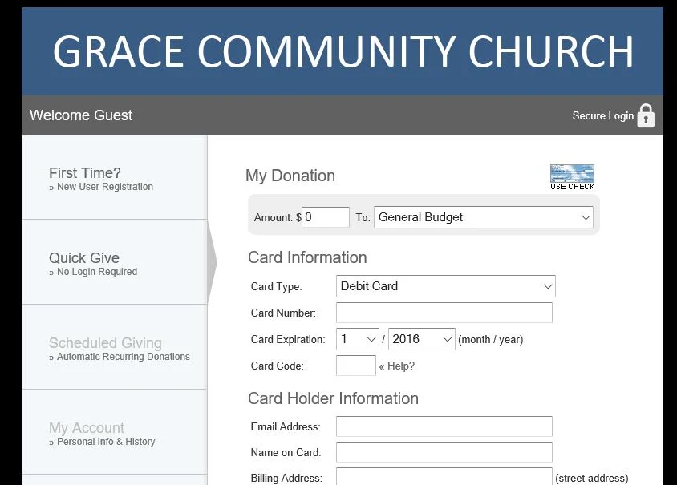Click the Billing Address field
This screenshot has height=485, width=677.
pyautogui.click(x=444, y=477)
